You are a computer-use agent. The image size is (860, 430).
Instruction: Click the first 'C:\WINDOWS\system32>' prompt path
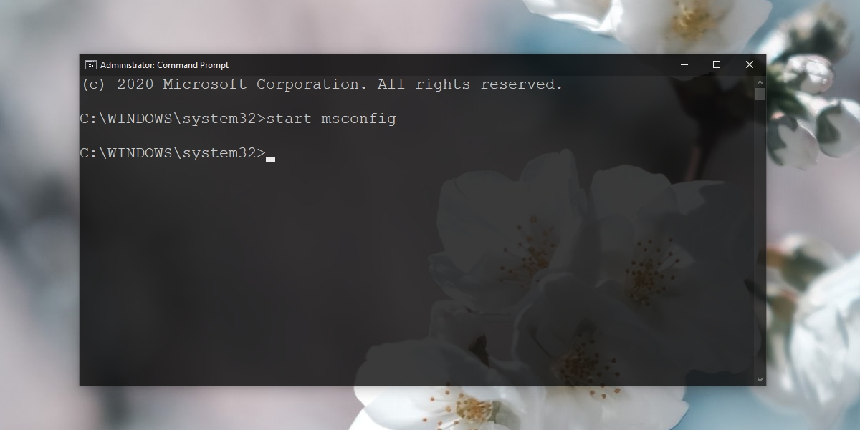pyautogui.click(x=173, y=119)
